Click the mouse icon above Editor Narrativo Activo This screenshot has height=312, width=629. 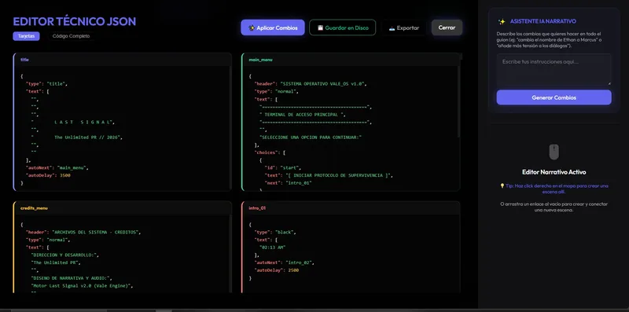pos(554,152)
